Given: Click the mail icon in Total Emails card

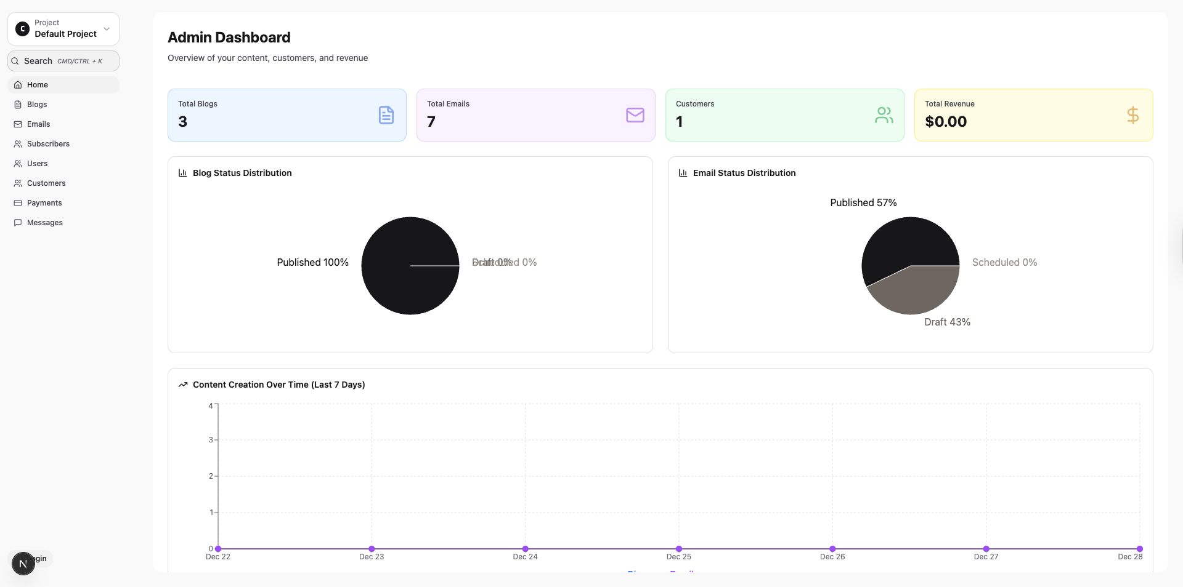Looking at the screenshot, I should pyautogui.click(x=635, y=115).
